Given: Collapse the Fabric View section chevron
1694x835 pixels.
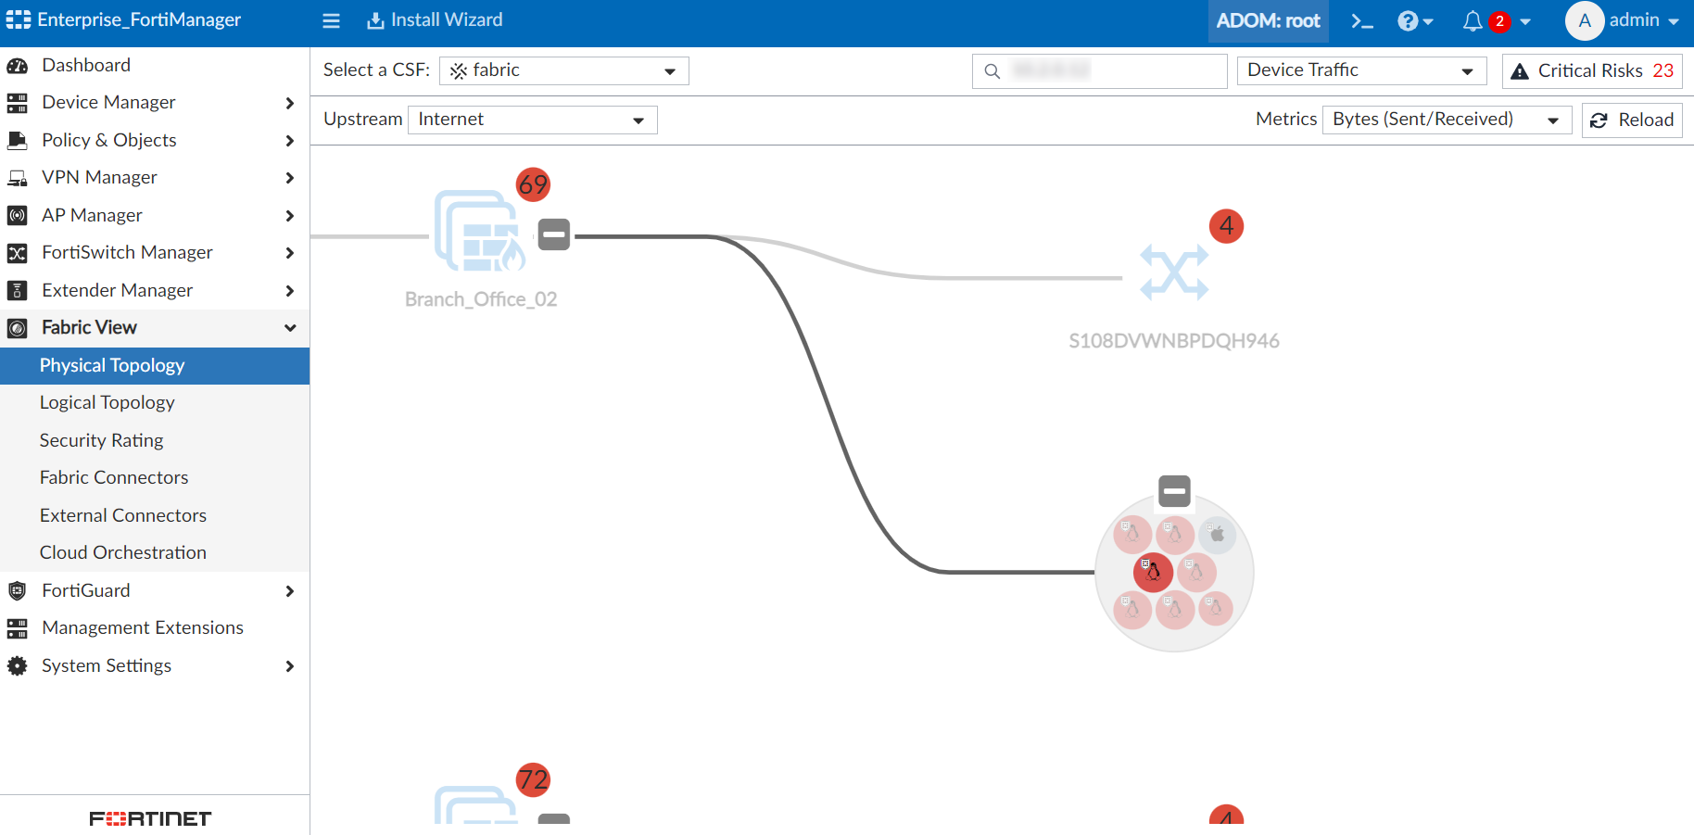Looking at the screenshot, I should (x=289, y=328).
